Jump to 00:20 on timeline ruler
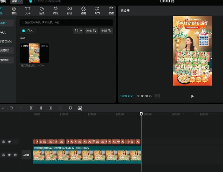Image resolution: width=223 pixels, height=172 pixels. pyautogui.click(x=92, y=114)
